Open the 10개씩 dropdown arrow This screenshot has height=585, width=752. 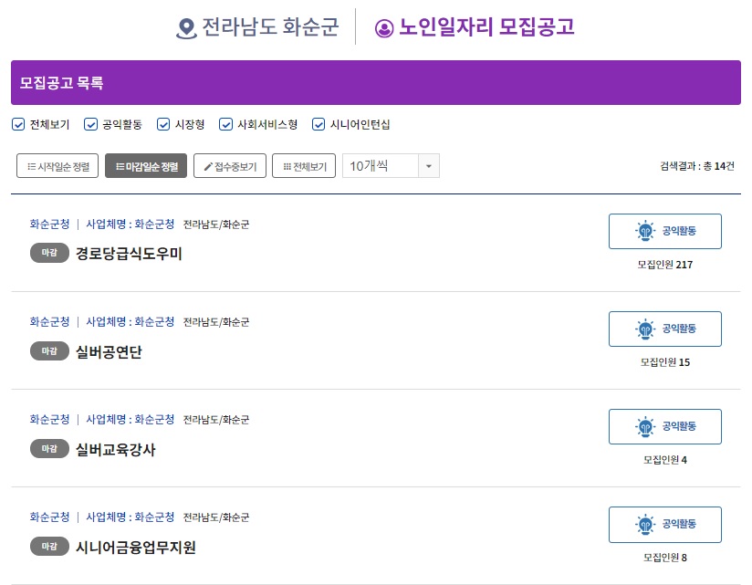429,166
